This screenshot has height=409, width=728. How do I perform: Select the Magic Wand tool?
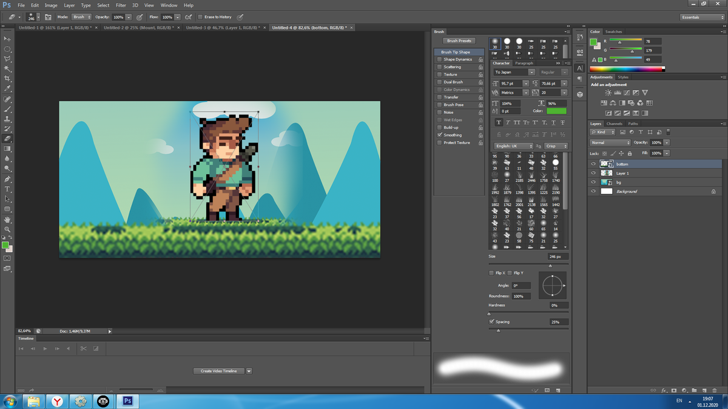click(7, 69)
